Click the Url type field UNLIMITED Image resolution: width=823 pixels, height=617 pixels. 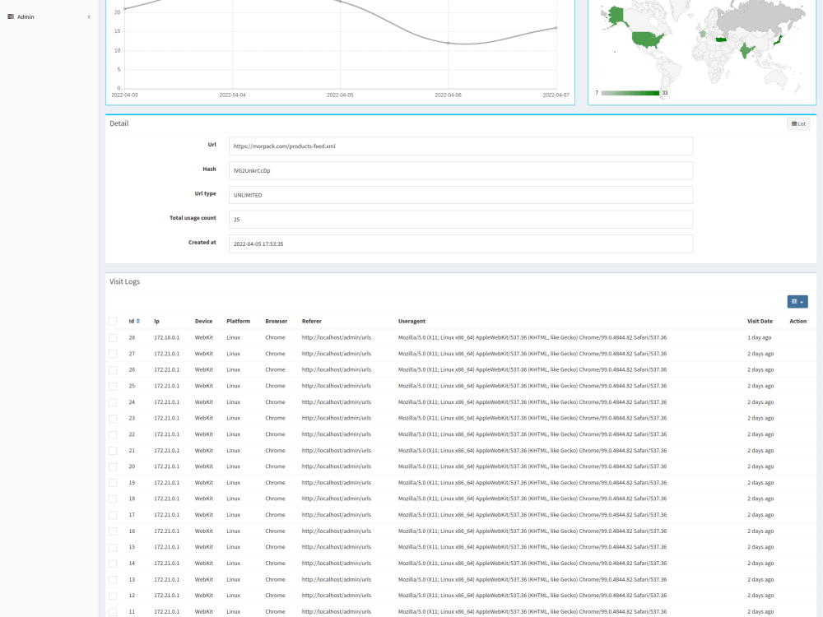pos(460,195)
